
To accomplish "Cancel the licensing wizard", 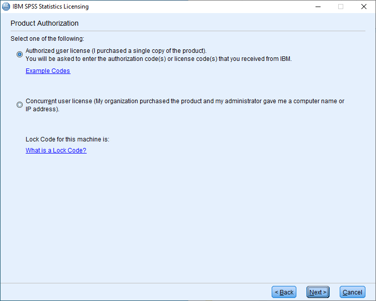I will [x=352, y=292].
